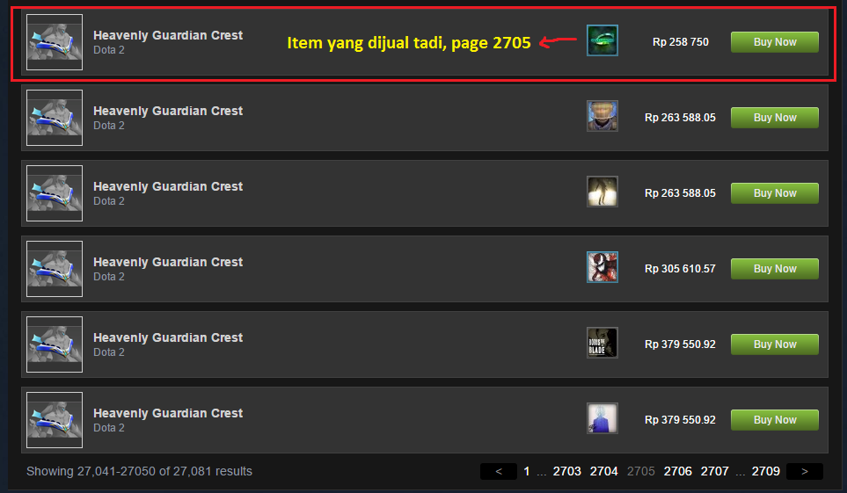Image resolution: width=847 pixels, height=493 pixels.
Task: Open results page 2703
Action: [x=566, y=471]
